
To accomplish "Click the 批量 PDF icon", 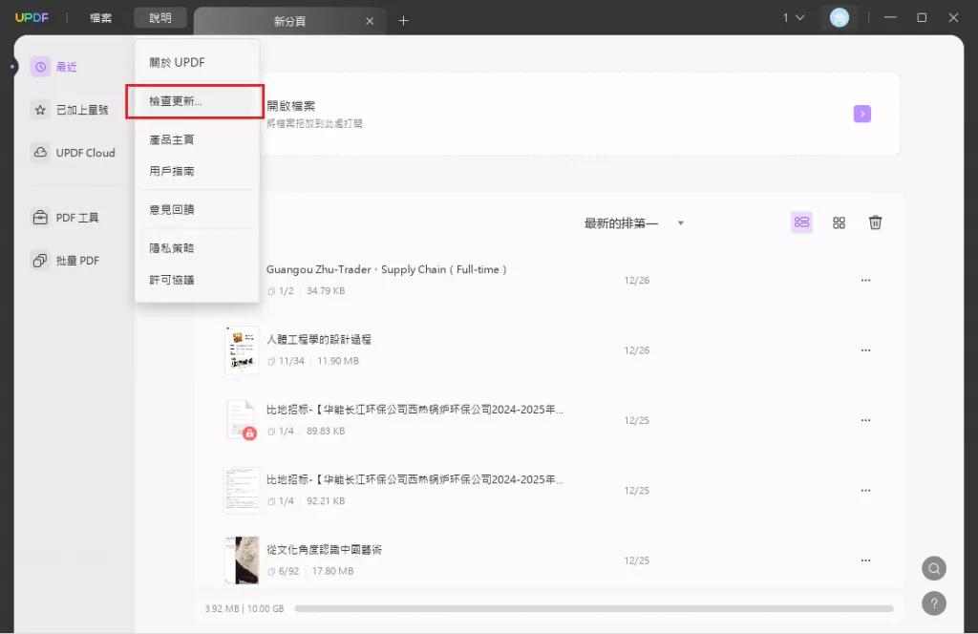I will click(x=40, y=261).
